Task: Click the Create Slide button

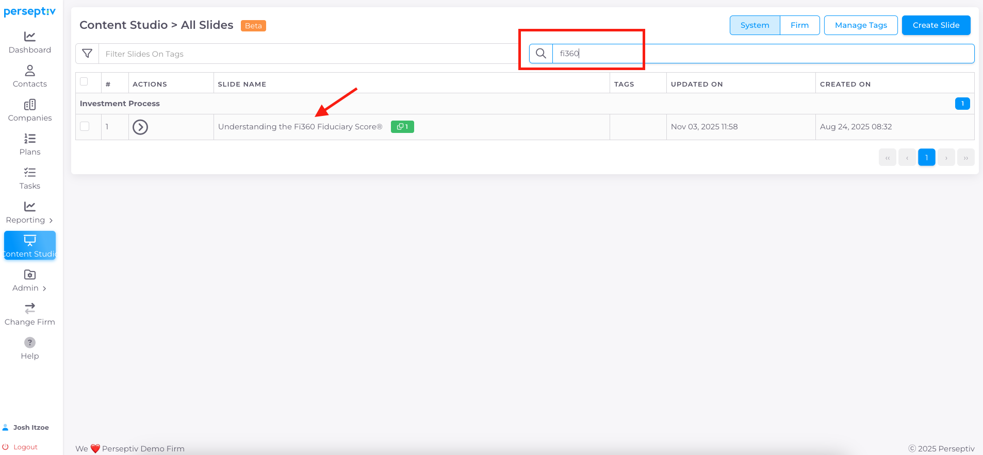Action: click(x=936, y=25)
